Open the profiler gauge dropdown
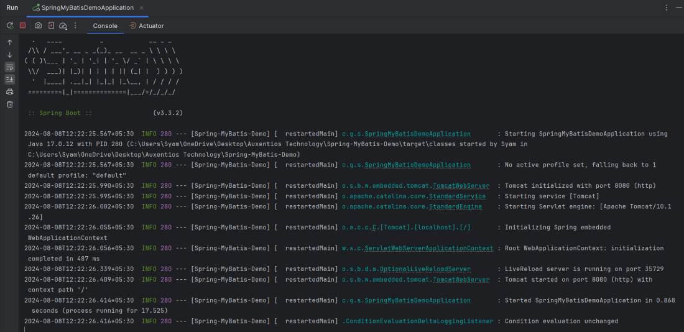The image size is (684, 332). coord(63,25)
